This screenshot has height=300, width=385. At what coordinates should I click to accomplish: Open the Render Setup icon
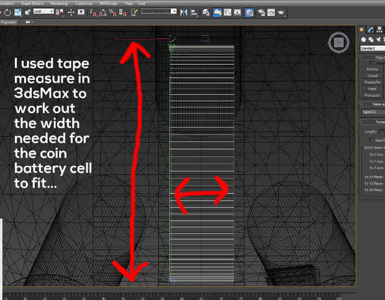point(261,12)
